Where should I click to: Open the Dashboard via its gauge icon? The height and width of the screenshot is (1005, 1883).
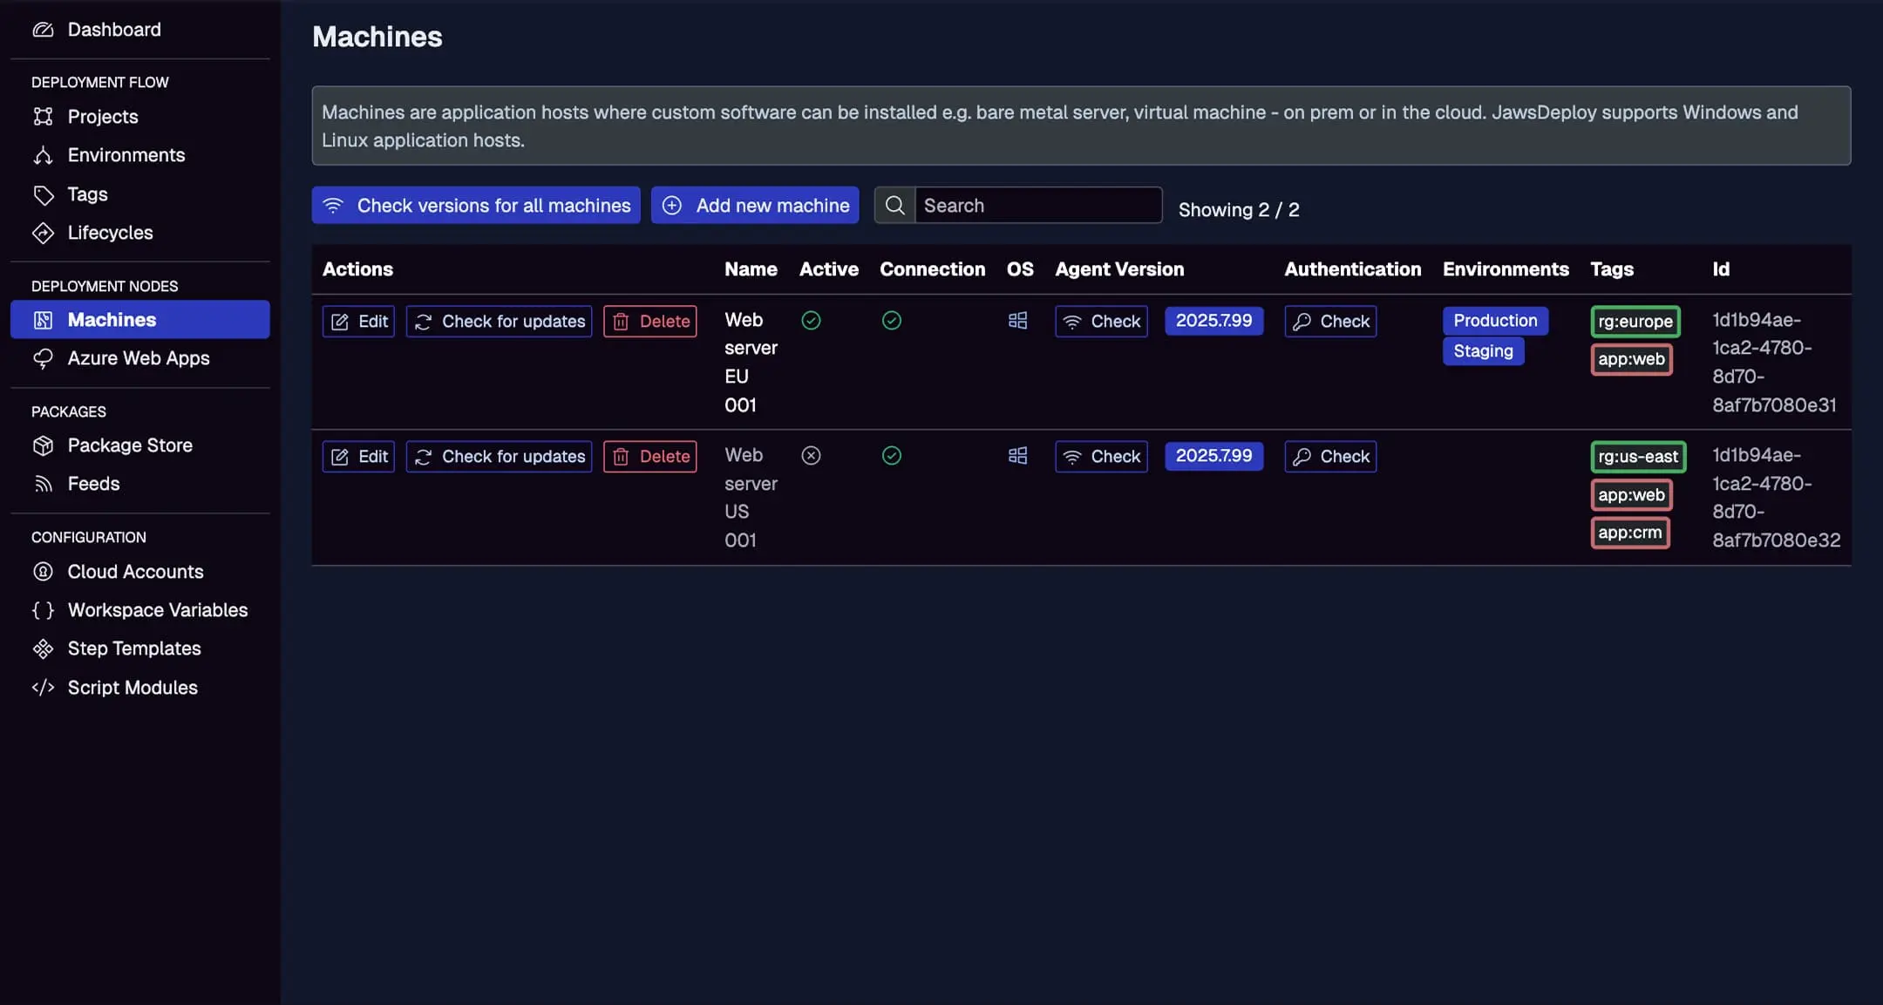pos(44,29)
